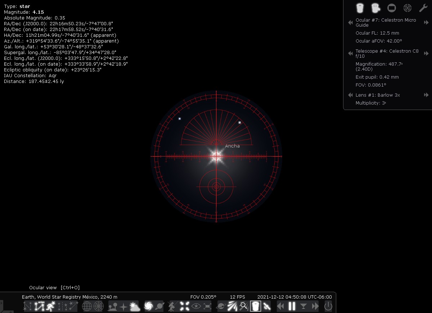Toggle the ocular view button
The width and height of the screenshot is (432, 313).
[x=256, y=307]
